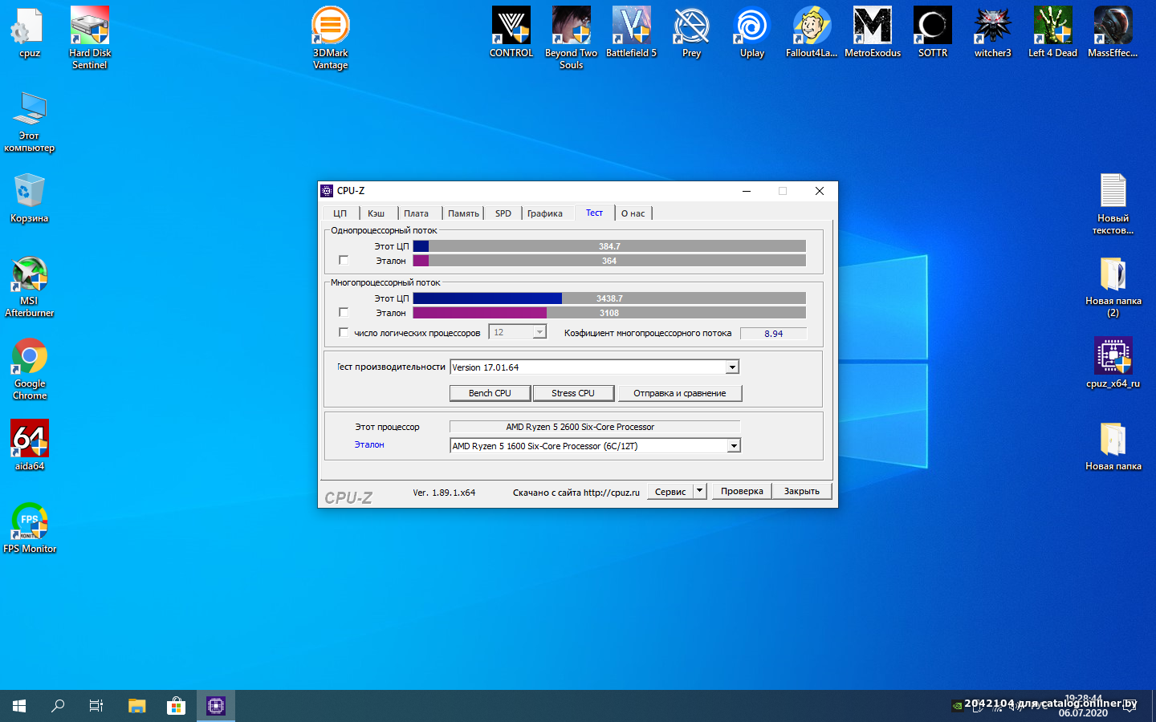
Task: Click Проверка button
Action: 742,491
